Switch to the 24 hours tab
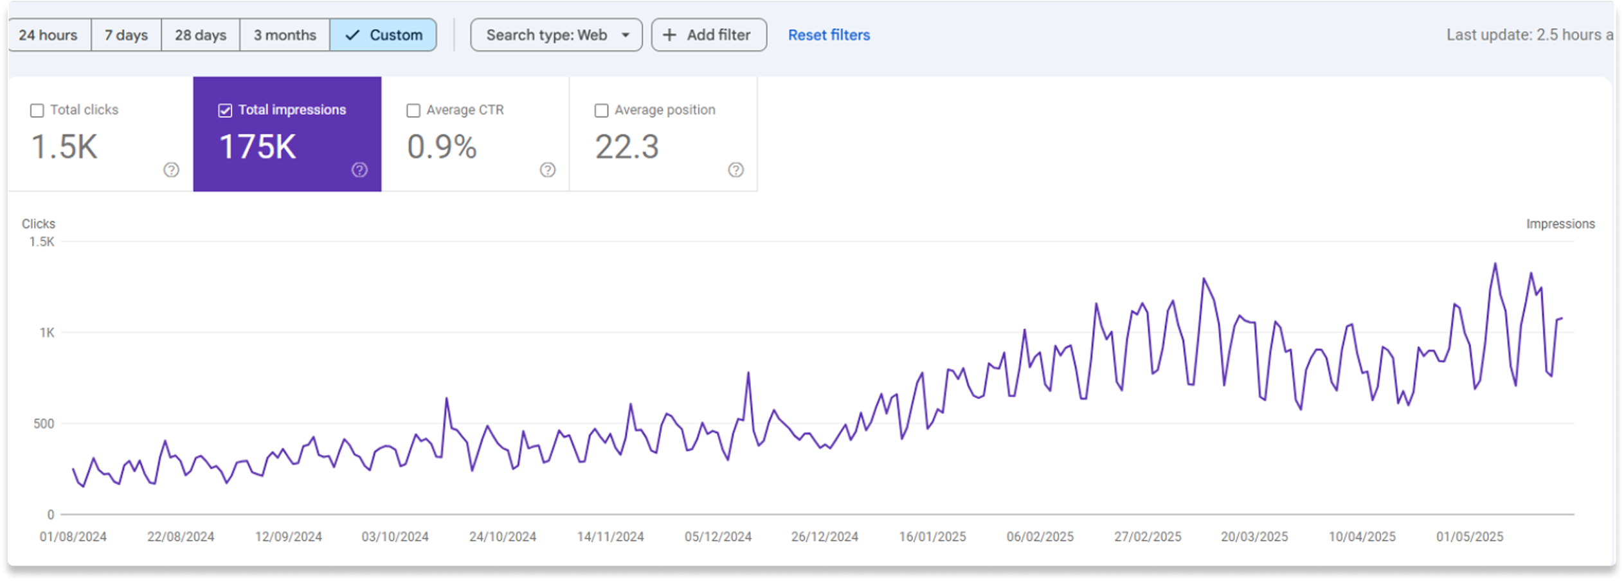 point(48,35)
